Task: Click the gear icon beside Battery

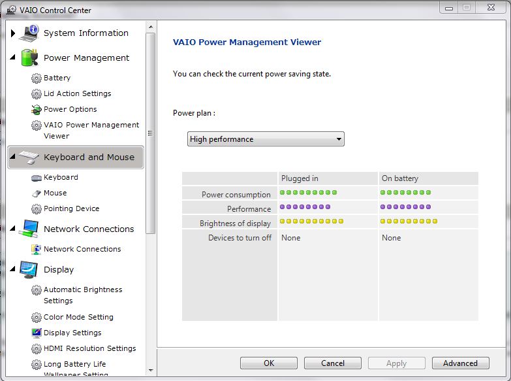Action: click(x=36, y=78)
